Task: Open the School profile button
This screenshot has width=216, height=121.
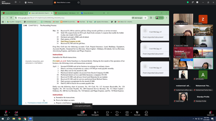Action: pyautogui.click(x=160, y=18)
